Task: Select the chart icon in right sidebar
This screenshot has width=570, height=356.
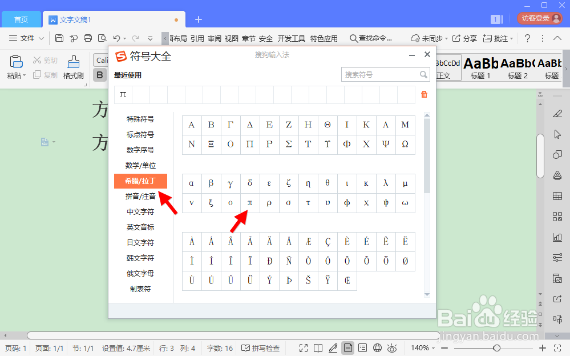Action: [x=558, y=237]
